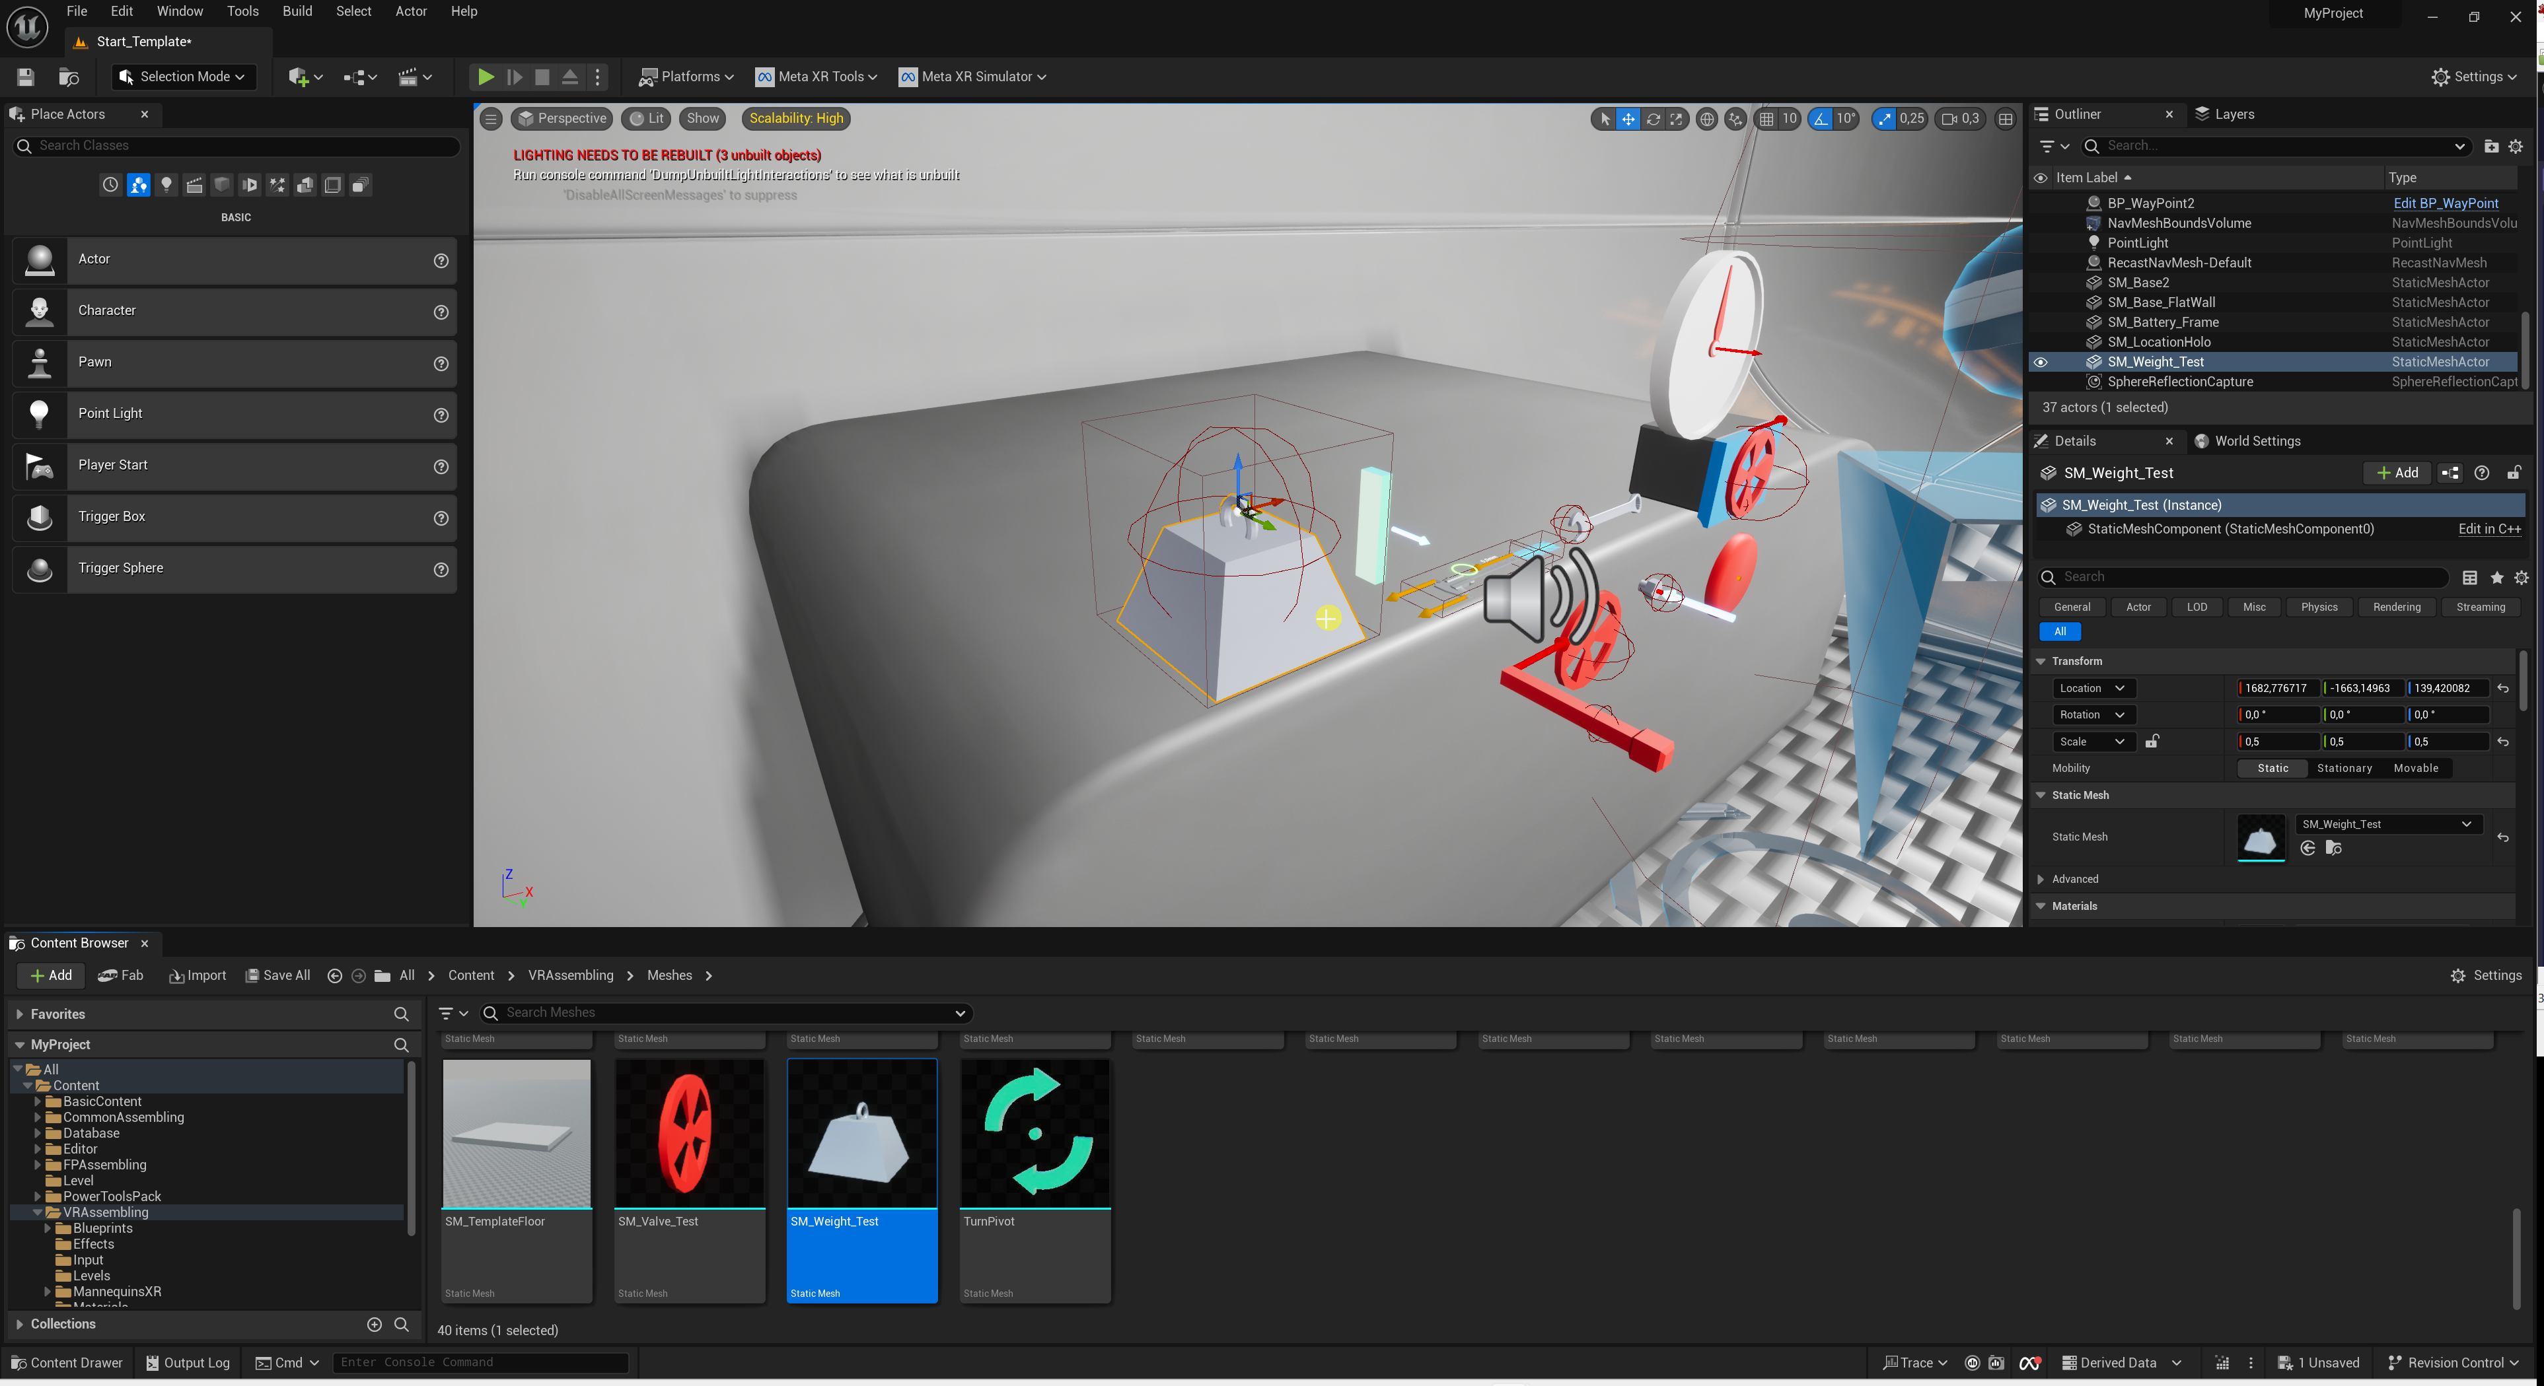
Task: Collapse the Transform section
Action: [x=2041, y=660]
